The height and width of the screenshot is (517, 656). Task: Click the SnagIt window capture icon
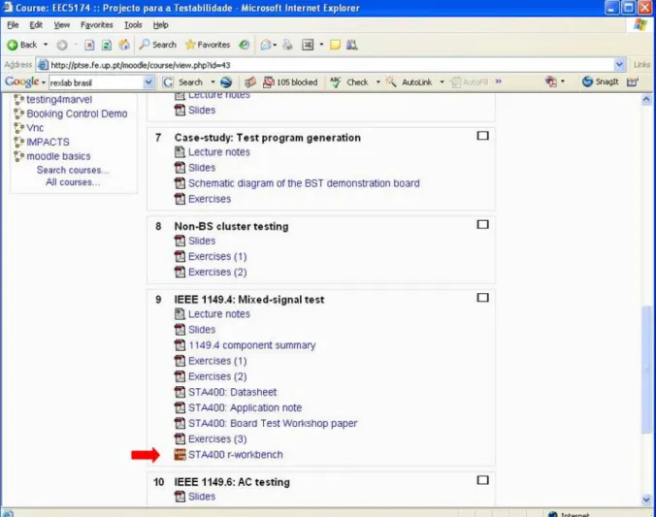633,82
